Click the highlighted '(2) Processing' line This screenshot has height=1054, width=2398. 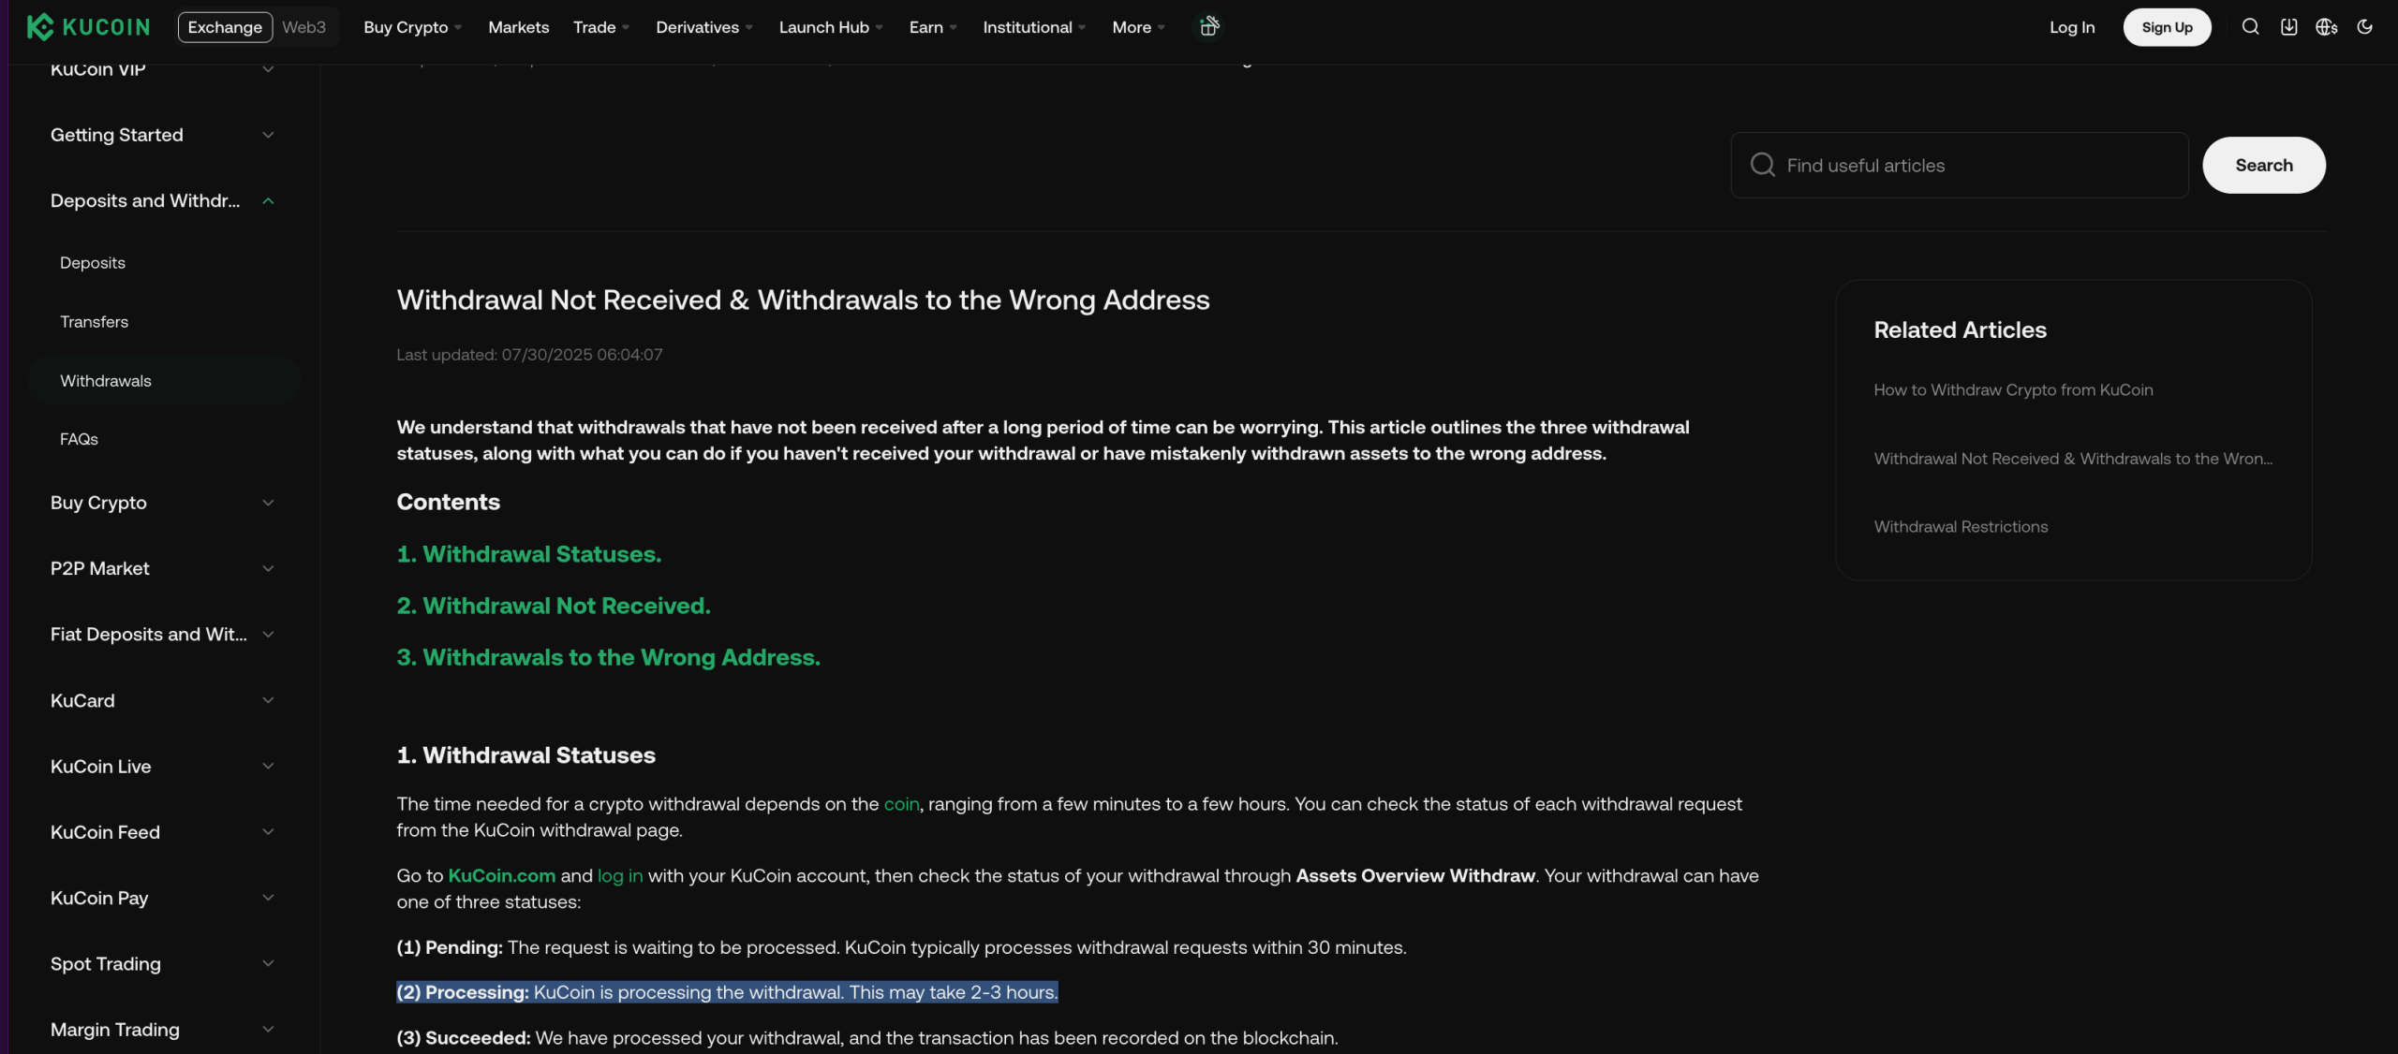point(727,991)
